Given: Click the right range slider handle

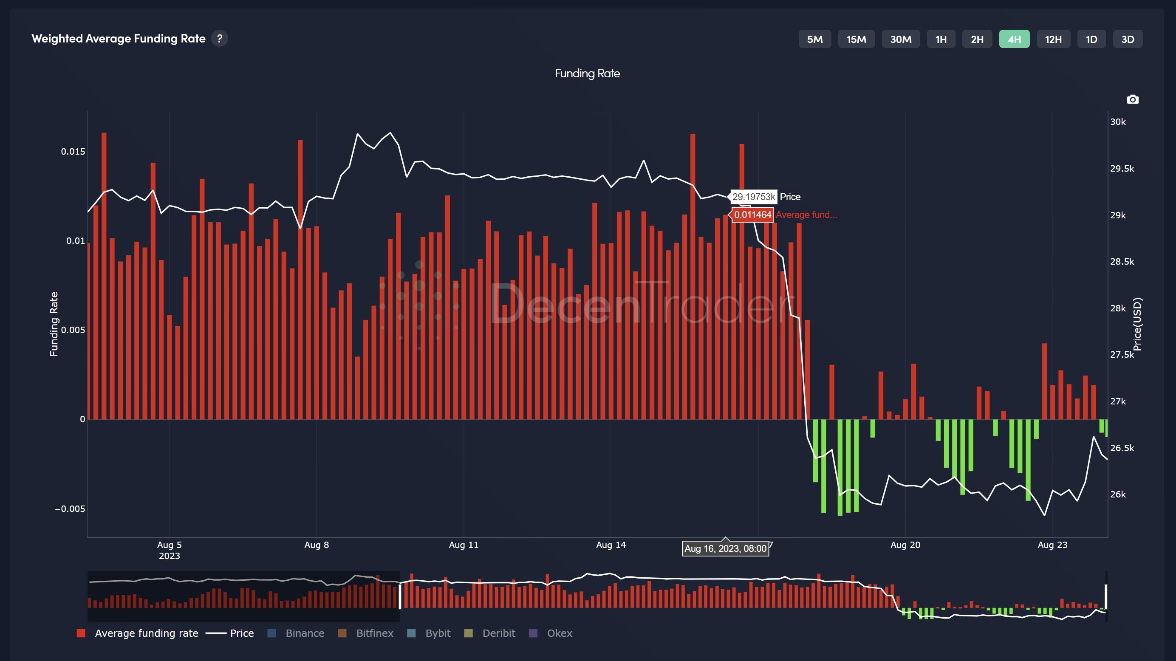Looking at the screenshot, I should pyautogui.click(x=1106, y=596).
